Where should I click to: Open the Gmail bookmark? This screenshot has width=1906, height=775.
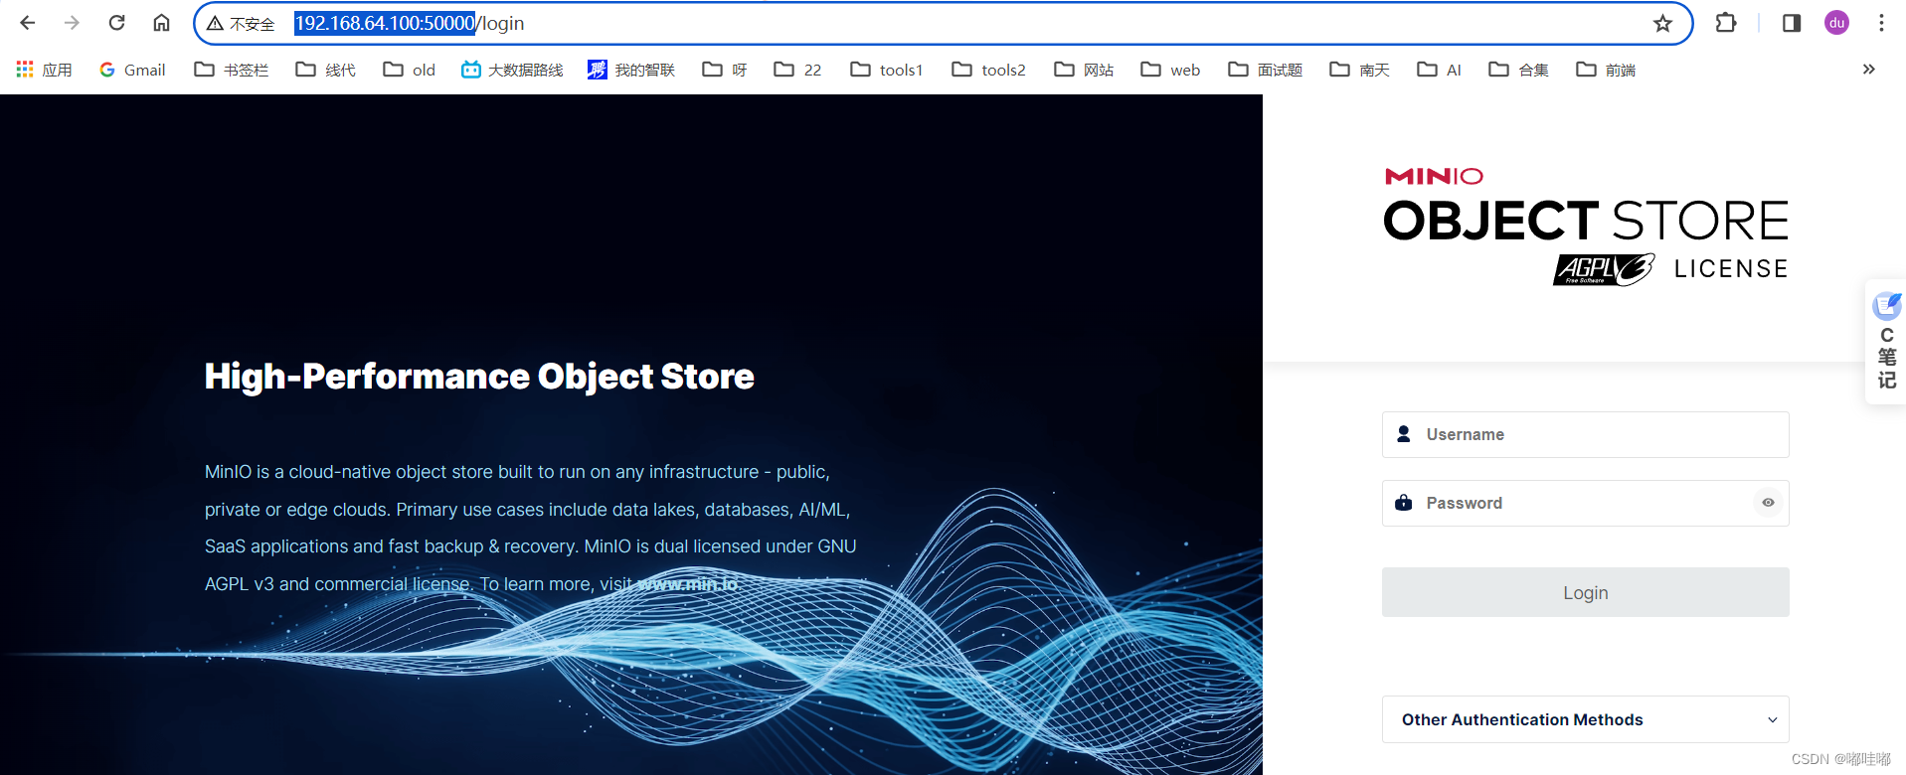132,70
